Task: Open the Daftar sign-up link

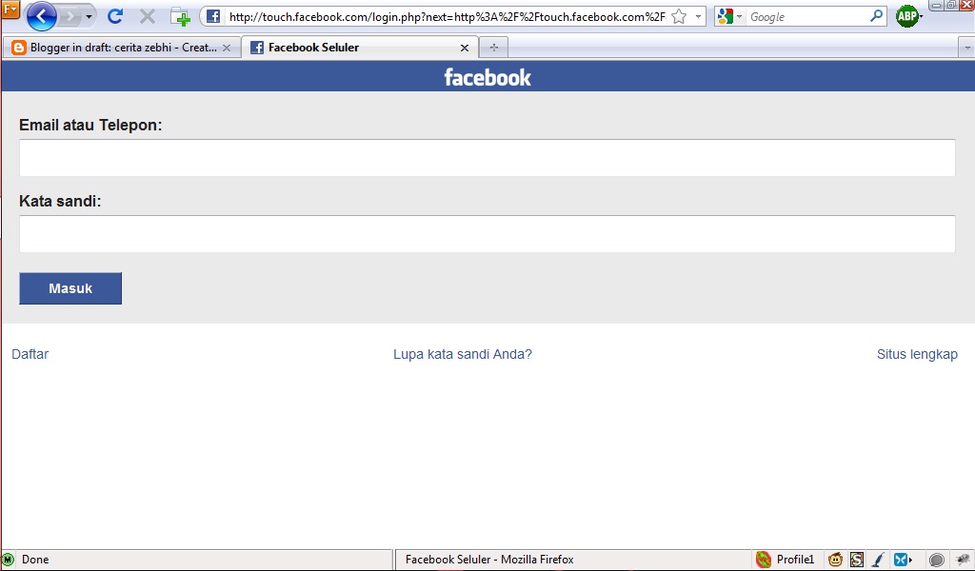Action: (x=30, y=354)
